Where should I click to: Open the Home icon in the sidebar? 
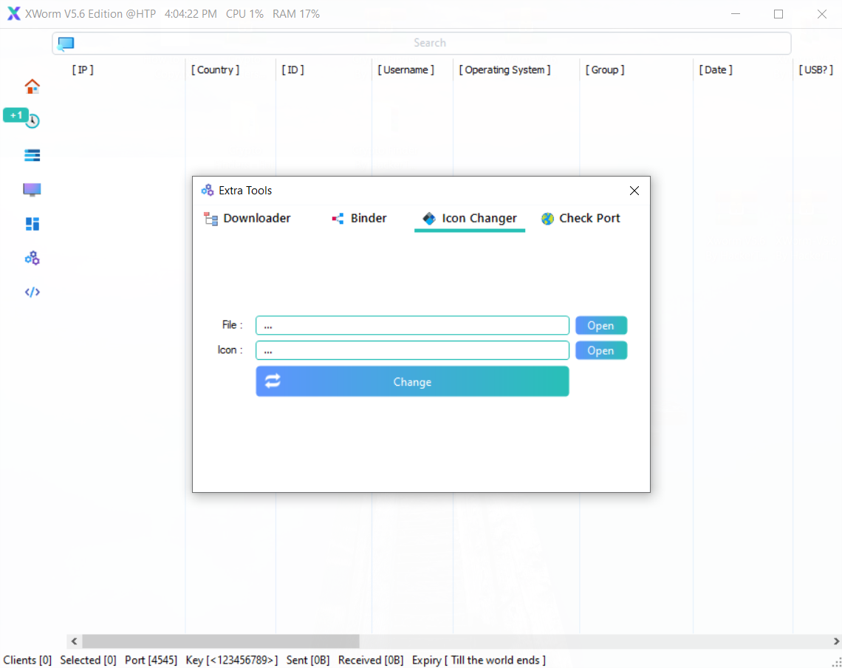[32, 86]
